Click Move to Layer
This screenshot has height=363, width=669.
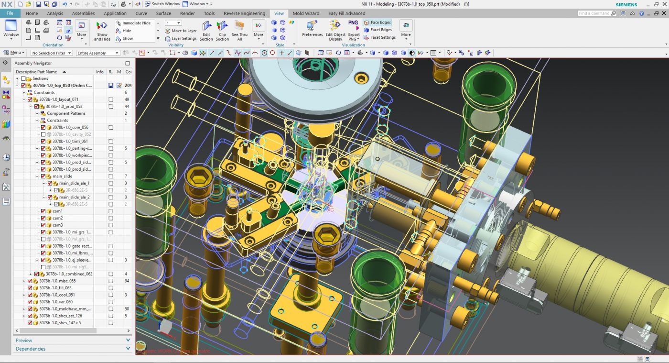click(181, 31)
